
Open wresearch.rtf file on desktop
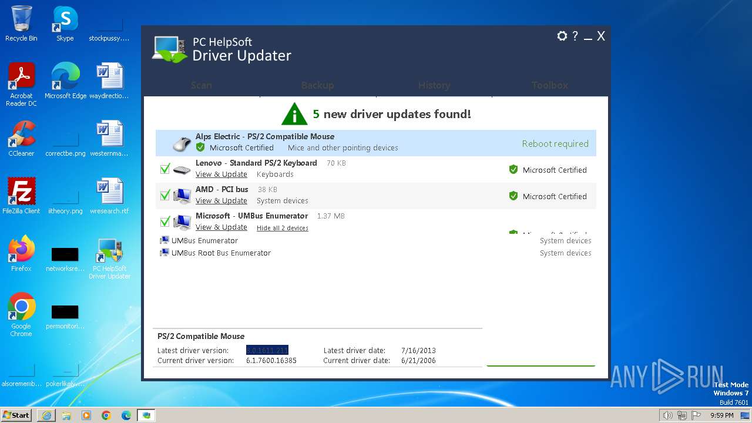pos(109,196)
